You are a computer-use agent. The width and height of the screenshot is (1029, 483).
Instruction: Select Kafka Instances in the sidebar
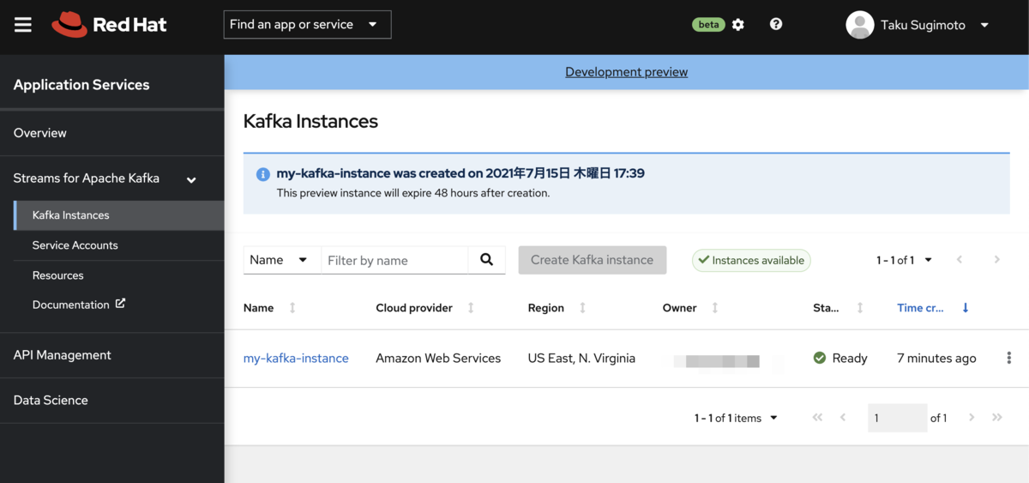click(118, 215)
